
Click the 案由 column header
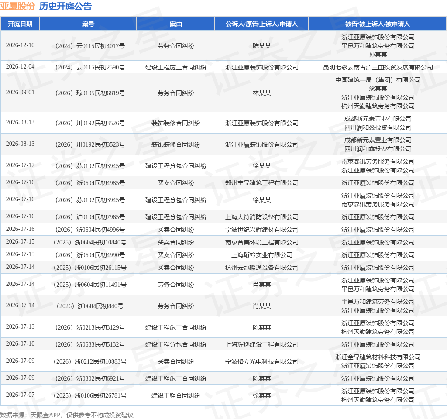point(175,24)
